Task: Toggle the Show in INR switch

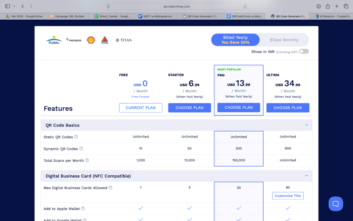Action: 304,51
